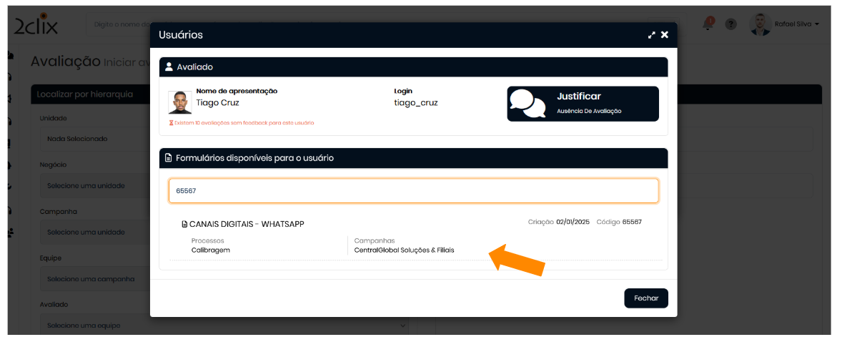This screenshot has height=342, width=842.
Task: Expand the Usuários dialog to fullscreen
Action: click(x=651, y=35)
